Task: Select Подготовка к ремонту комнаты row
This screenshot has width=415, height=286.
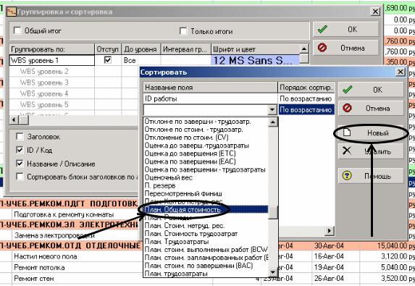Action: coord(64,214)
